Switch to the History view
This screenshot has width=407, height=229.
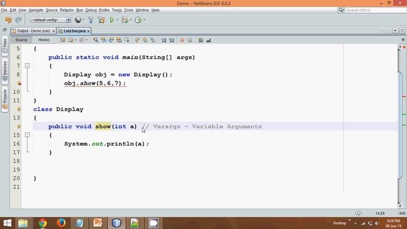[x=44, y=39]
